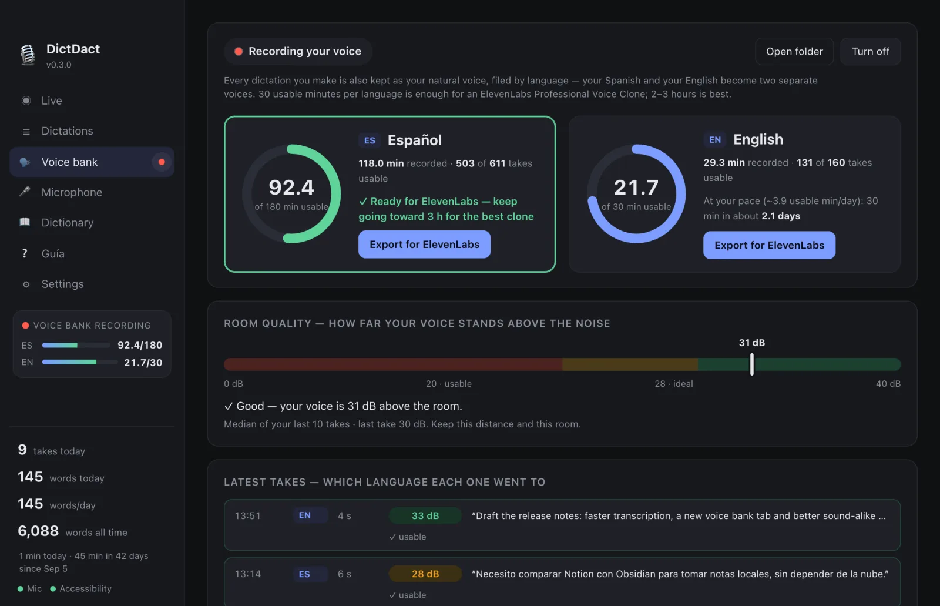Click the red recording dot on Voice bank
This screenshot has width=940, height=606.
(162, 162)
